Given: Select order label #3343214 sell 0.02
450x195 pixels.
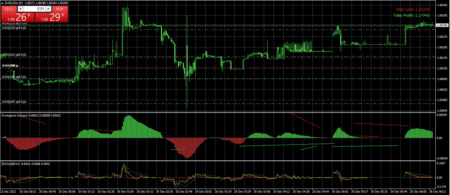Looking at the screenshot, I should (x=14, y=55).
